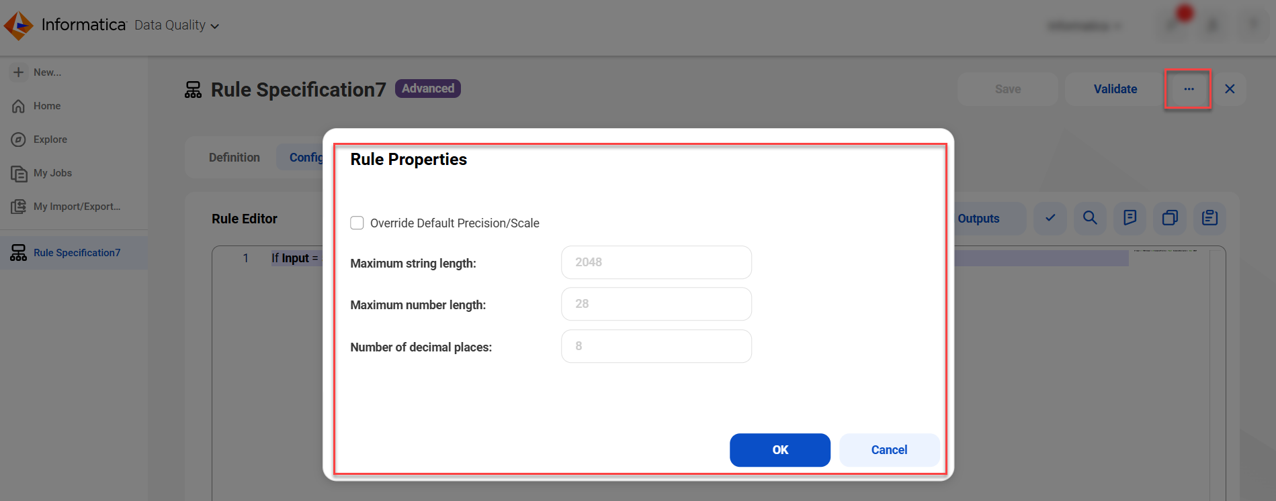Click the copy icon in editor toolbar
The height and width of the screenshot is (501, 1276).
click(x=1170, y=218)
